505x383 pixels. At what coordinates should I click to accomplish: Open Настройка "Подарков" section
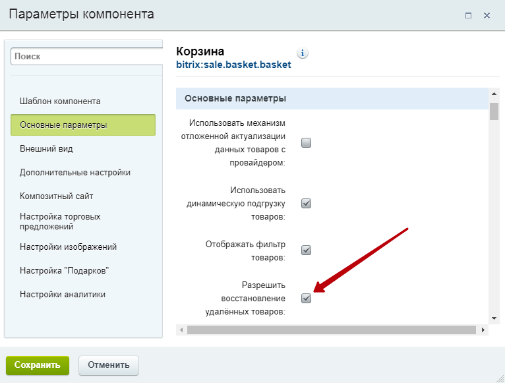coord(64,271)
